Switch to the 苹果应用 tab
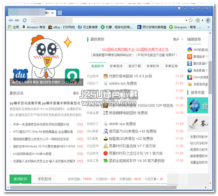The image size is (218, 196). click(171, 66)
